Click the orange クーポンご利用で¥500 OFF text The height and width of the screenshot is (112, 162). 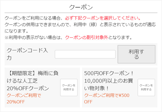click(x=107, y=98)
